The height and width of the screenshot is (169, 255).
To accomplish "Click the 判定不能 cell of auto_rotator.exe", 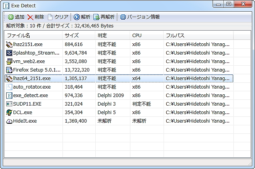I will [107, 87].
